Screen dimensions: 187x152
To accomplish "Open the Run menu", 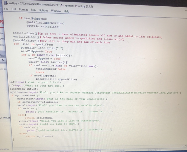I will 33,10.
